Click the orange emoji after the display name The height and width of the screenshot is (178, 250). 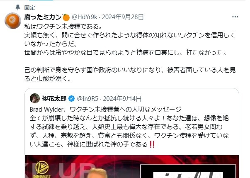(x=66, y=17)
